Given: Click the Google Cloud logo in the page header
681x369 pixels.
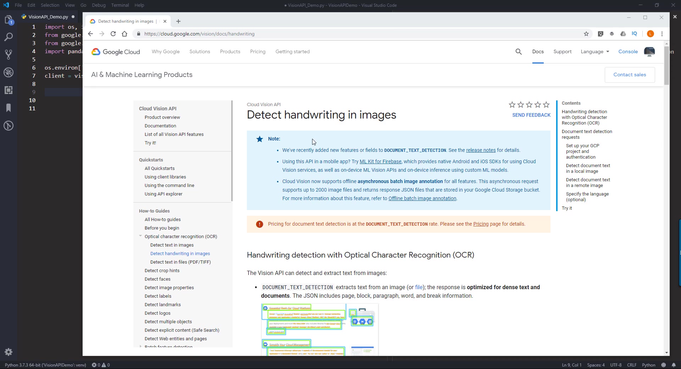Looking at the screenshot, I should [115, 51].
